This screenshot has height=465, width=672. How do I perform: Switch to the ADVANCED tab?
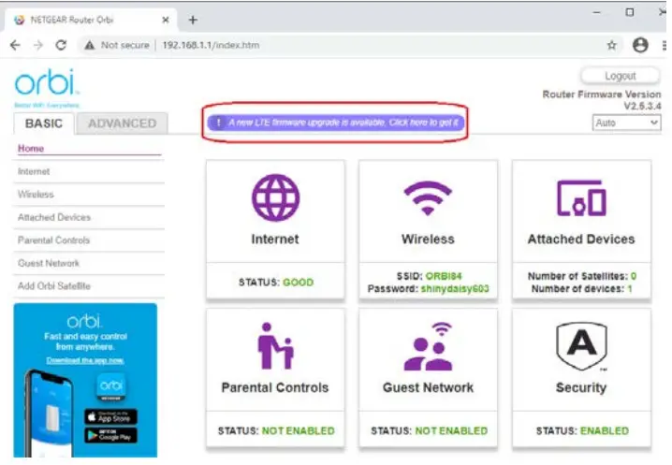pos(123,124)
